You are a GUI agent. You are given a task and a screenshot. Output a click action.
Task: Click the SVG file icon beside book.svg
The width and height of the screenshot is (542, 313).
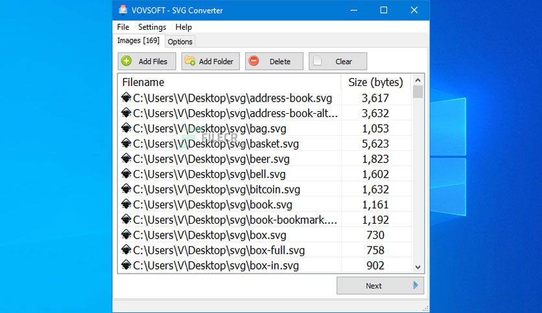pyautogui.click(x=126, y=204)
